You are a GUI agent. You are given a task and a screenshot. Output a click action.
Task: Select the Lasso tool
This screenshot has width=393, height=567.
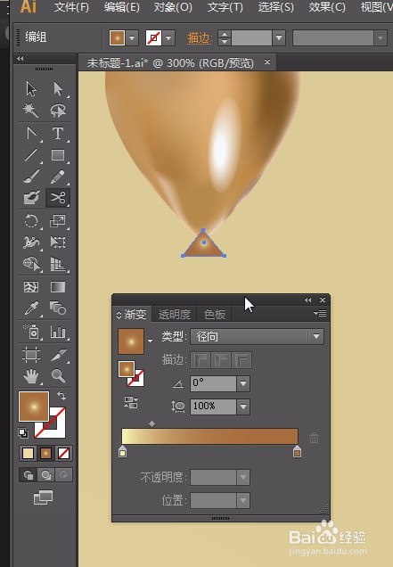(x=58, y=111)
